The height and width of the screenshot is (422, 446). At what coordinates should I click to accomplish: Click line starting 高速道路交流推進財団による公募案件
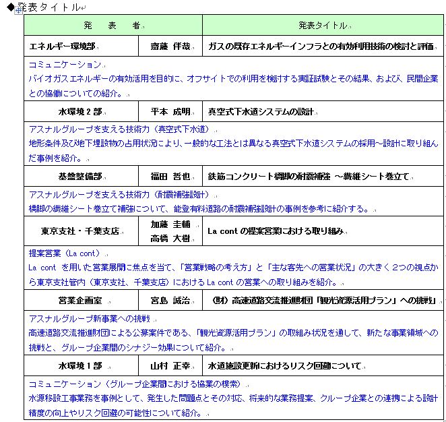click(x=233, y=332)
